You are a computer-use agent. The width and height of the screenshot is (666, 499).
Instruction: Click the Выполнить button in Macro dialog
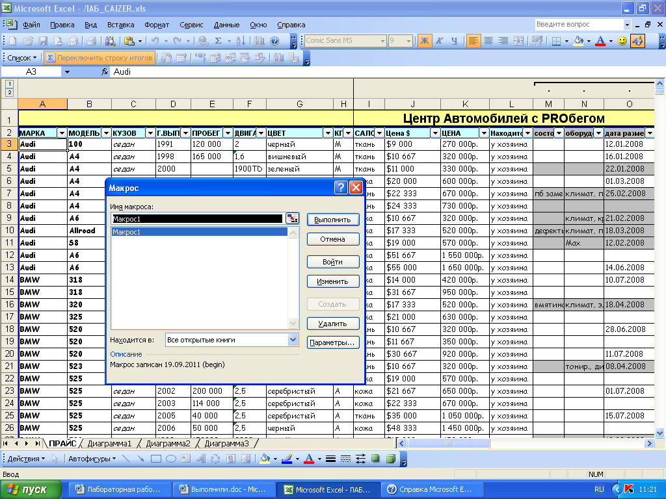coord(332,220)
